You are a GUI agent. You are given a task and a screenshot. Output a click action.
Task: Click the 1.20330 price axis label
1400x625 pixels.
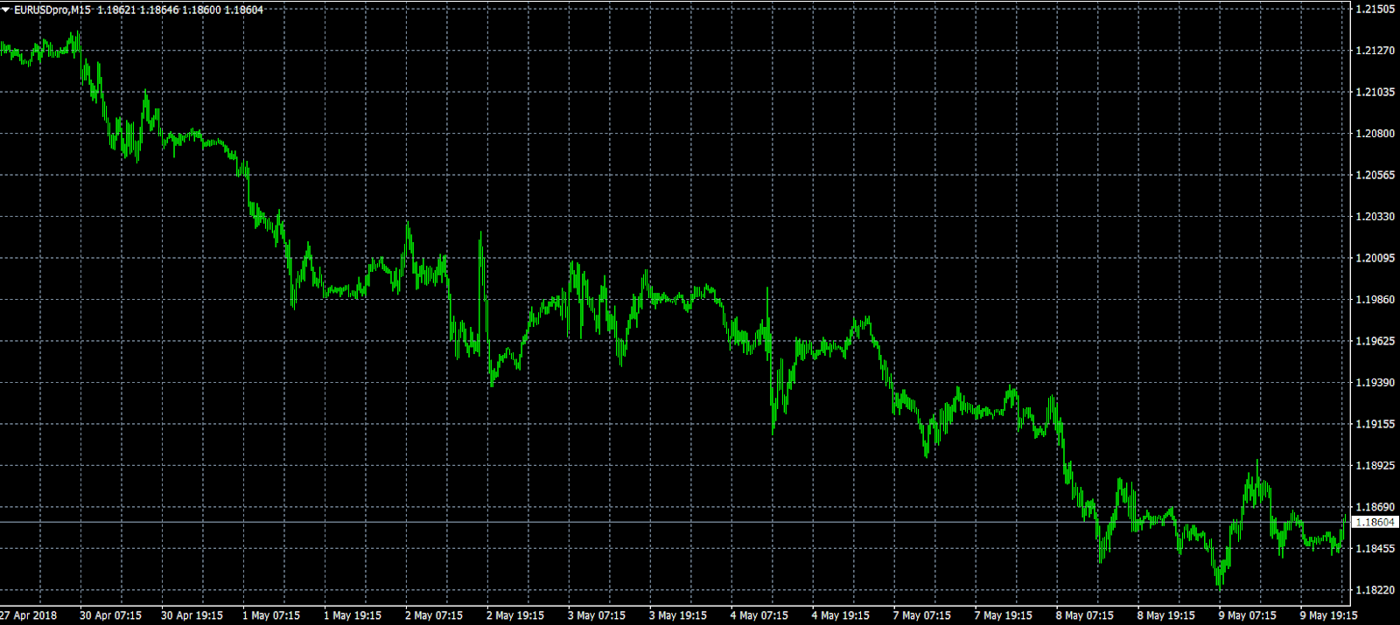click(x=1375, y=217)
